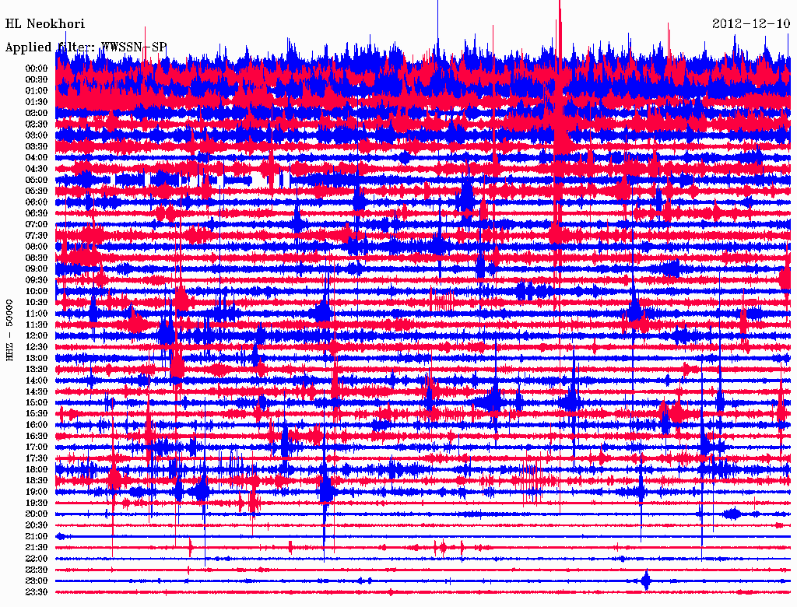Screen dimensions: 797x607
Task: Select the 06:30 time label
Action: pos(36,213)
